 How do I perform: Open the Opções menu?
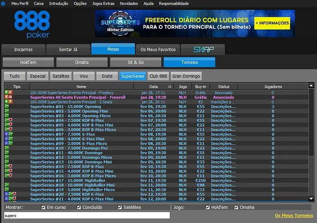[80, 4]
